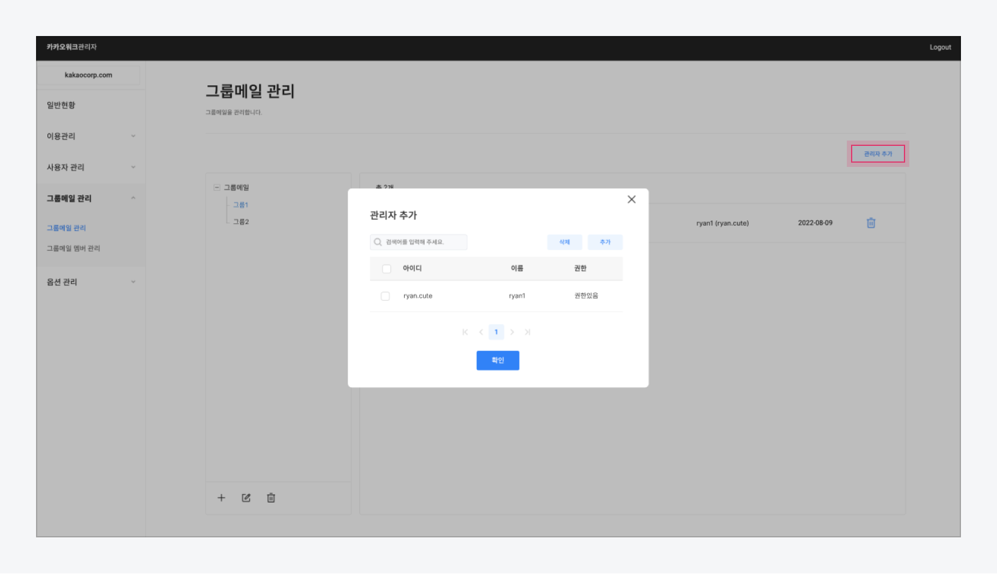Image resolution: width=997 pixels, height=574 pixels.
Task: Expand the 사용자 관리 sidebar section
Action: click(90, 168)
